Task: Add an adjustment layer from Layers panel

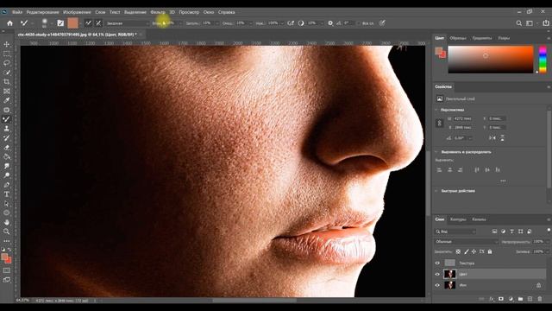Action: [511, 299]
